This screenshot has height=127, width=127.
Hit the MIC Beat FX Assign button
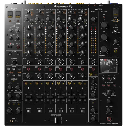[18, 47]
